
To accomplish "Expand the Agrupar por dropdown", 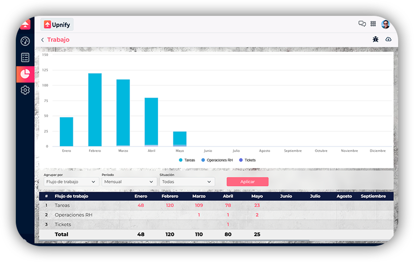I will 71,182.
